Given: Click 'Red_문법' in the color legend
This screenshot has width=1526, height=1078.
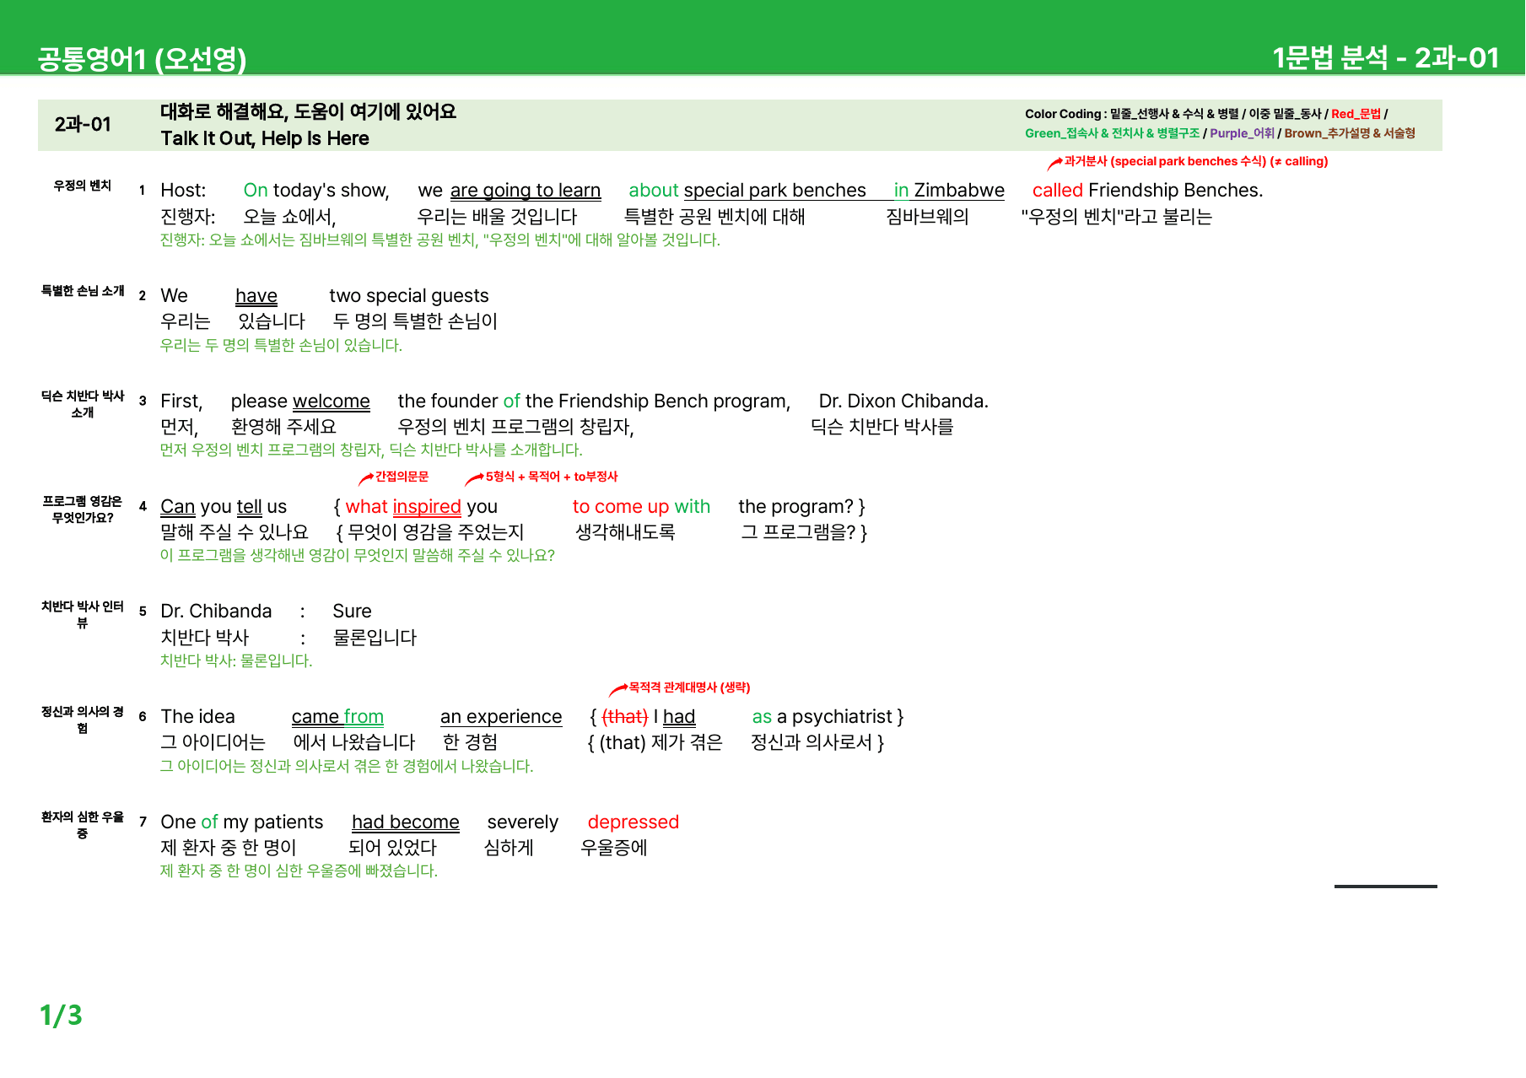Looking at the screenshot, I should (x=1356, y=114).
